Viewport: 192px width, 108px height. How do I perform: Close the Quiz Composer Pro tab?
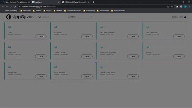pos(29,2)
